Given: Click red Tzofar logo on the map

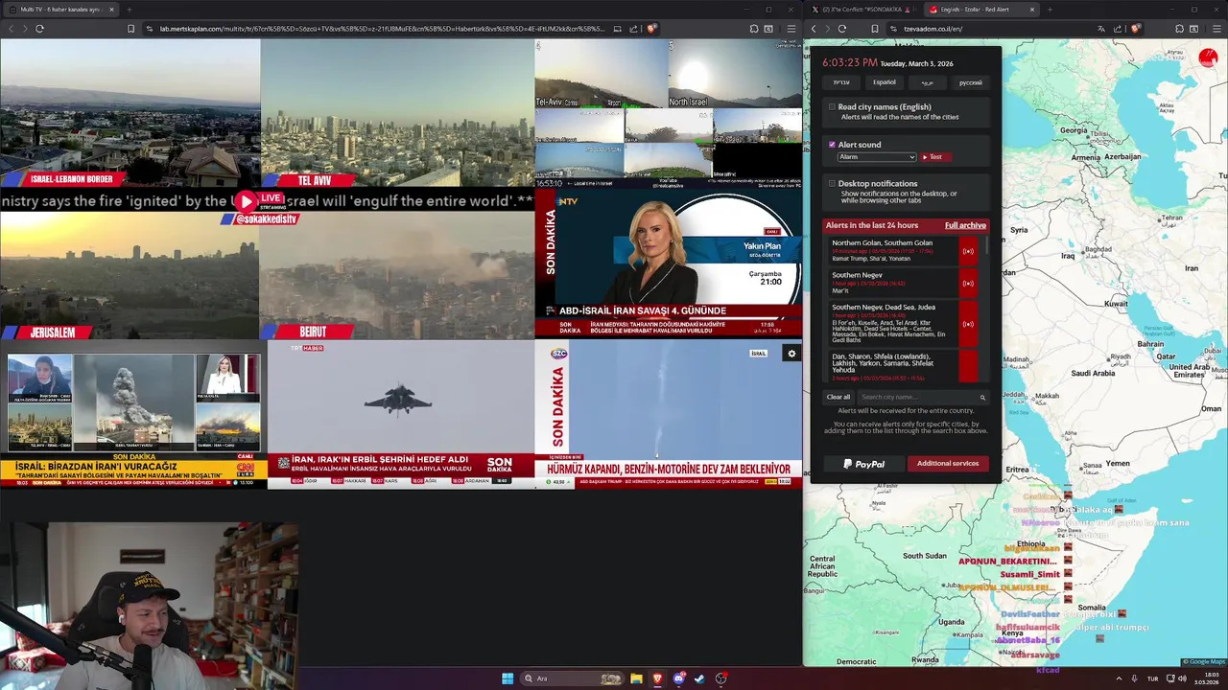Looking at the screenshot, I should coord(1208,57).
